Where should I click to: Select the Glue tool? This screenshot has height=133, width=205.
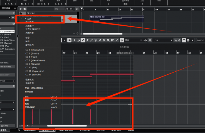click(100, 40)
